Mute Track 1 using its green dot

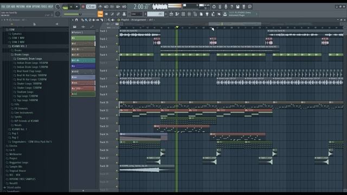[x=117, y=35]
